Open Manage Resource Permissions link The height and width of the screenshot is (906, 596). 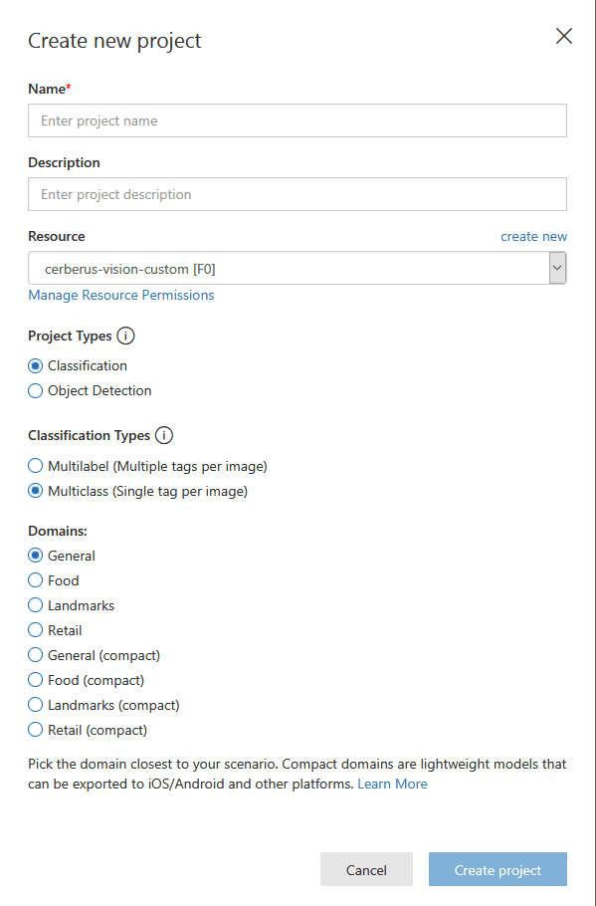(121, 295)
